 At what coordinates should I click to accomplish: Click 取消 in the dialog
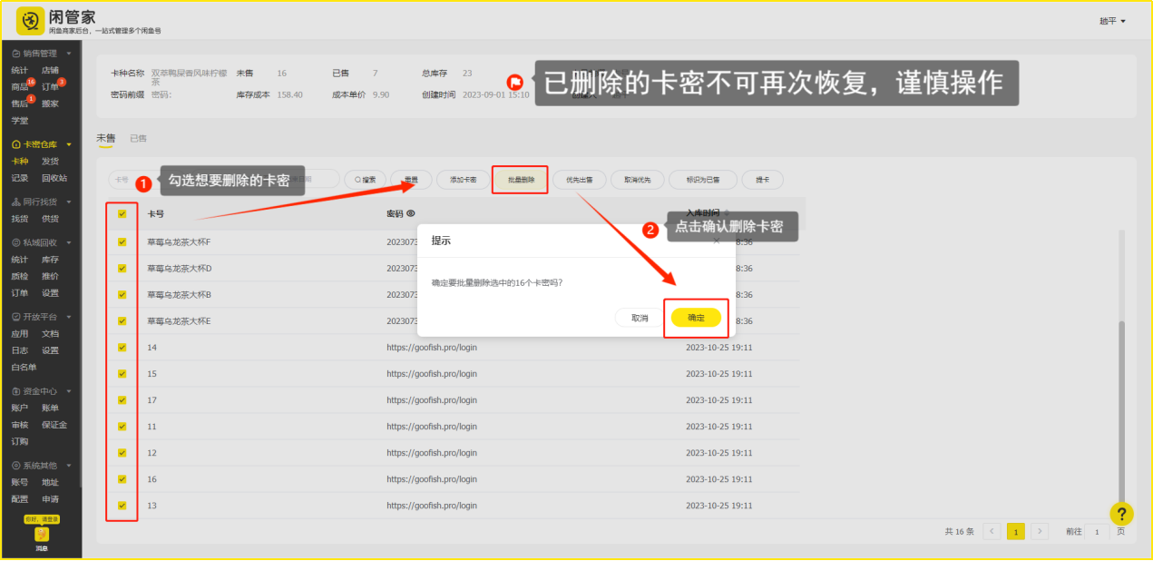pyautogui.click(x=640, y=318)
